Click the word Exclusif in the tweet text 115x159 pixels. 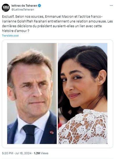[x=8, y=16]
